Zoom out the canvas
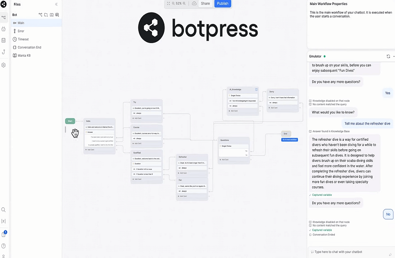 (x=173, y=4)
